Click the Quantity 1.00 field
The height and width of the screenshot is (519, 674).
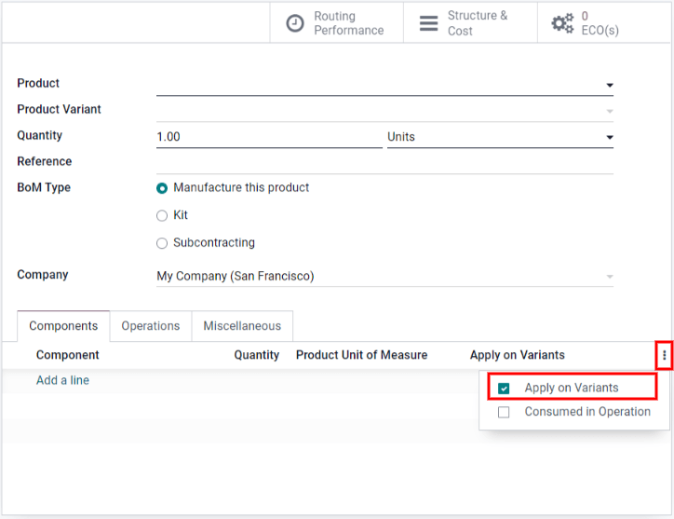[269, 137]
